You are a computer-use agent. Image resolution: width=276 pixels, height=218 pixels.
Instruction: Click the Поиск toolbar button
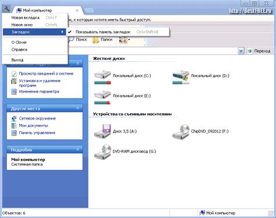(78, 40)
